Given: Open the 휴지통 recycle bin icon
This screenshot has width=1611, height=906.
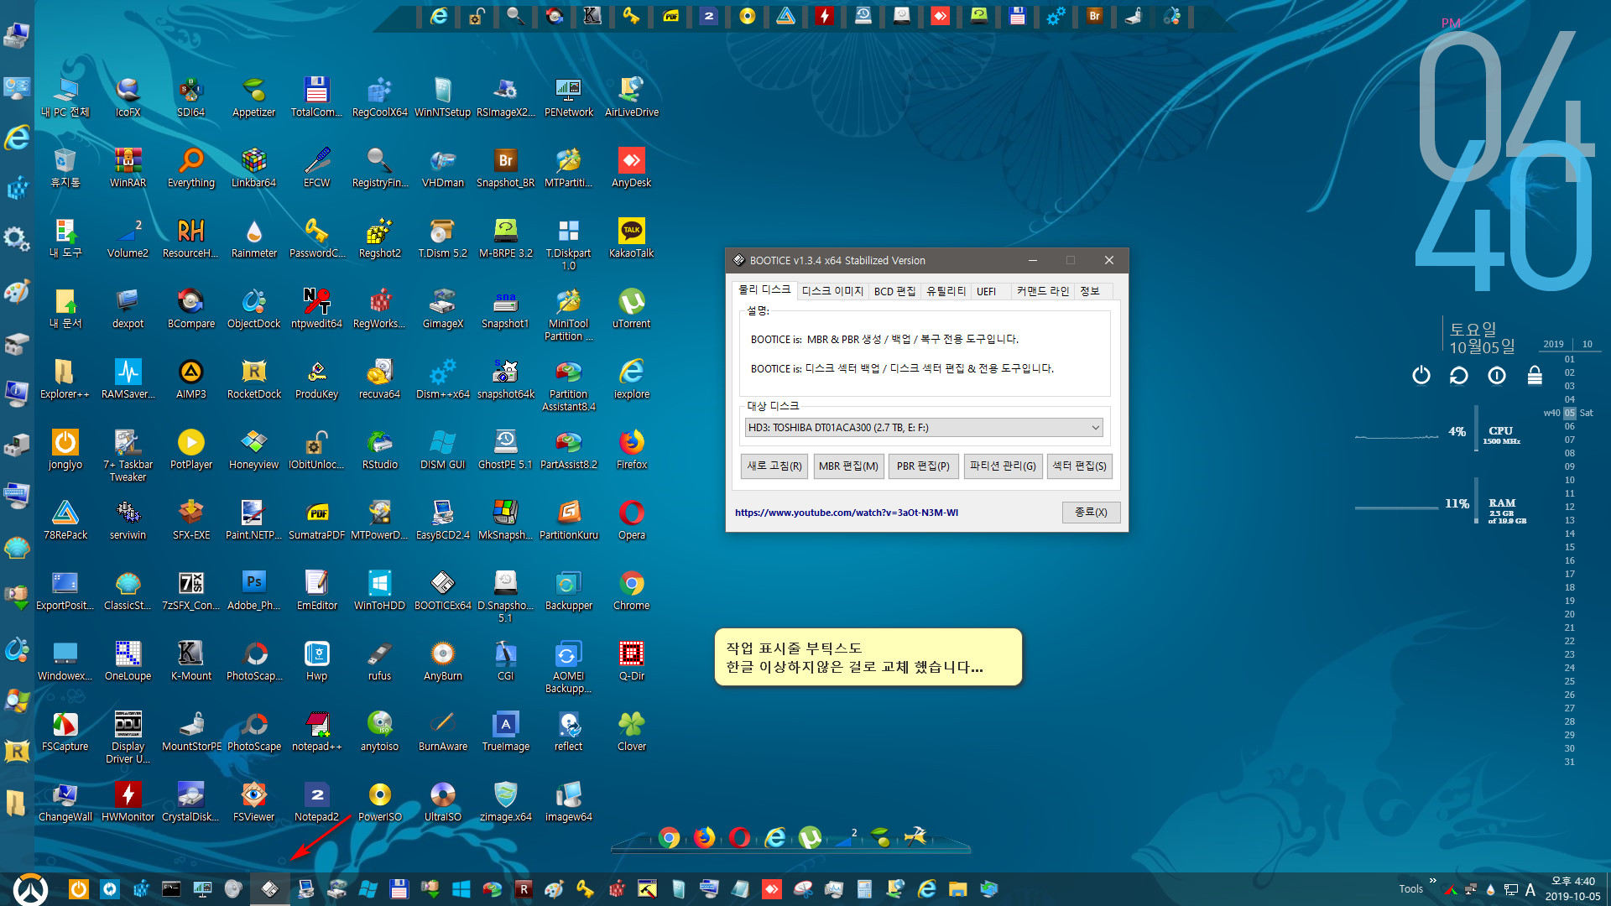Looking at the screenshot, I should 65,167.
